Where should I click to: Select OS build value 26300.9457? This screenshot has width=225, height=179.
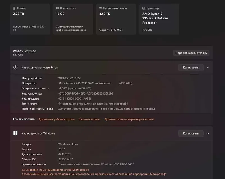pos(66,159)
